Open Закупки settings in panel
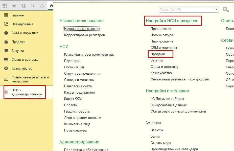 coord(156,60)
